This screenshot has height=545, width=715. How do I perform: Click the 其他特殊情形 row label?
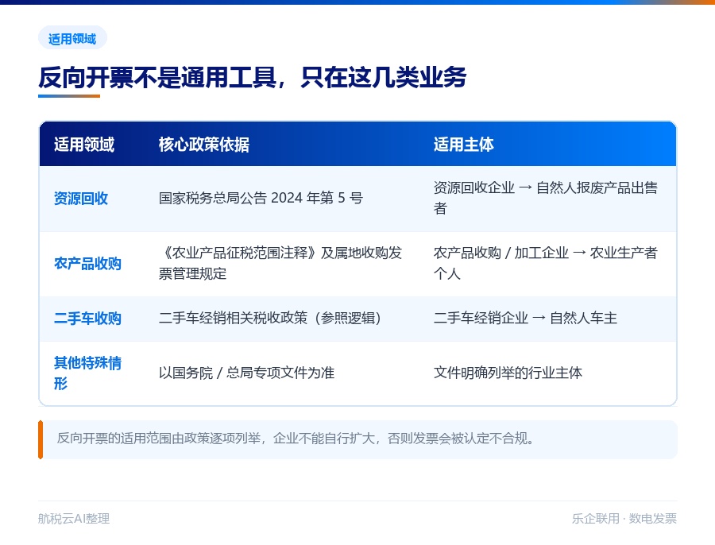coord(87,373)
